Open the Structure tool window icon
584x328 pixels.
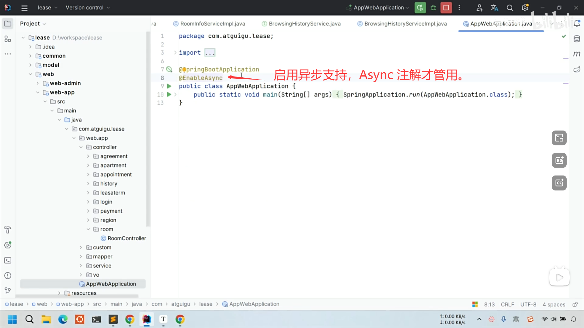pos(8,39)
